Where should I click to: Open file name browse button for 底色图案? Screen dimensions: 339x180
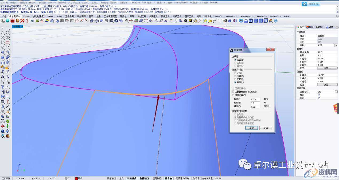(336, 92)
